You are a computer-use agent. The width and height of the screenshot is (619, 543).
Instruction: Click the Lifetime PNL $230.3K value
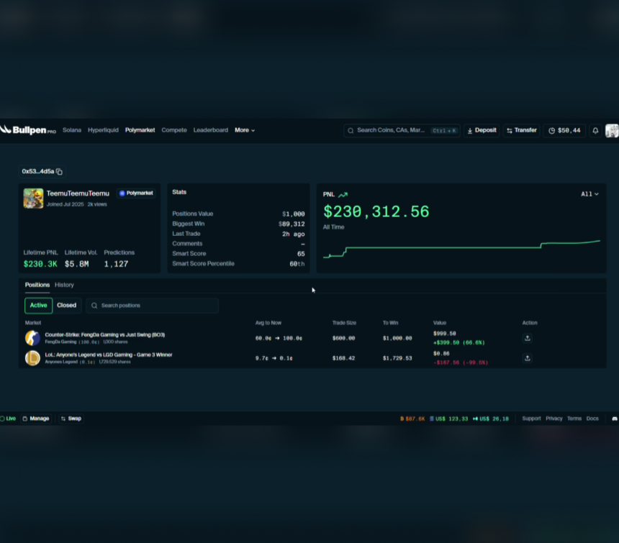40,264
